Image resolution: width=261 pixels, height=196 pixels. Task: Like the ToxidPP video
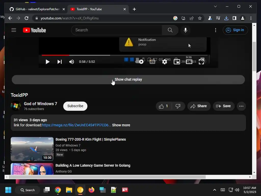point(164,106)
